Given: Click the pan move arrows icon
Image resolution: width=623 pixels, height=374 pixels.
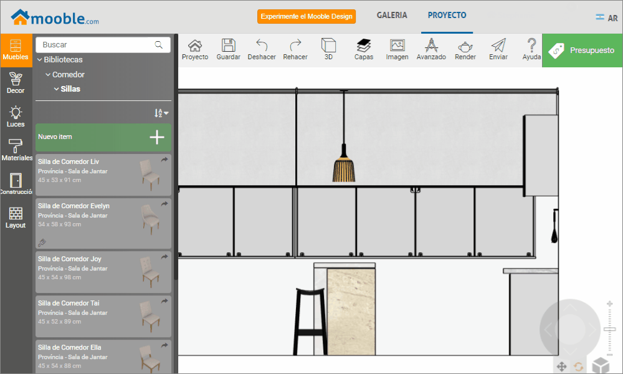Looking at the screenshot, I should (561, 367).
